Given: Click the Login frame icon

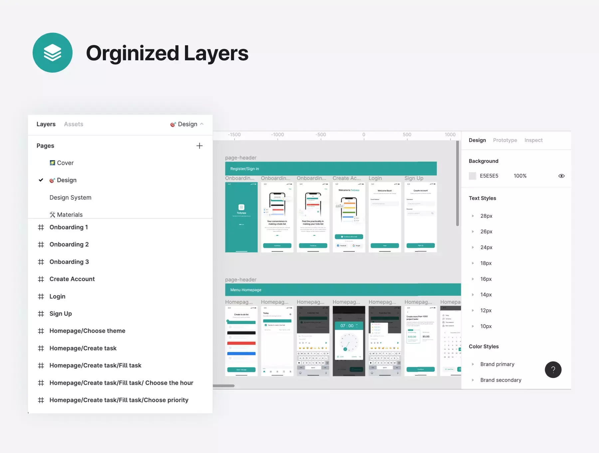Looking at the screenshot, I should click(41, 296).
